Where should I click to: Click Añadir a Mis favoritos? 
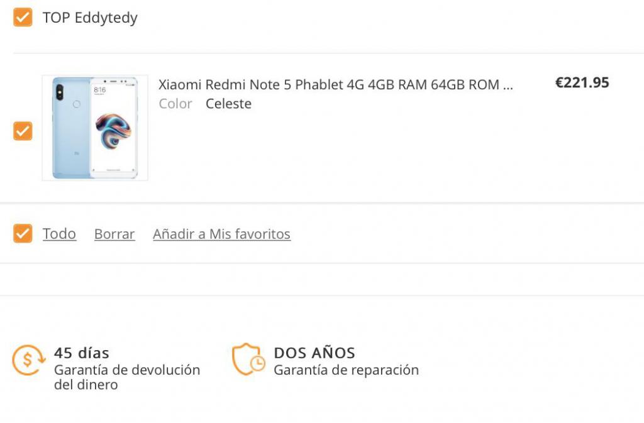tap(222, 234)
